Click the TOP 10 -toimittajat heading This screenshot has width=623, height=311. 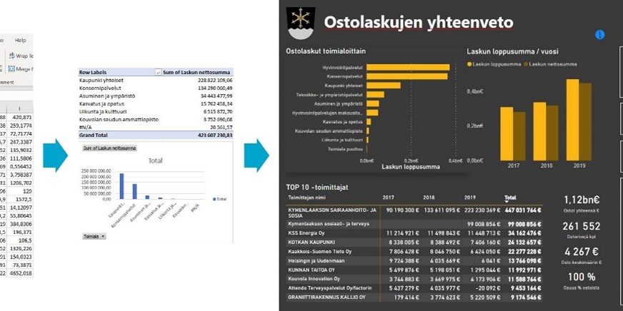[317, 187]
